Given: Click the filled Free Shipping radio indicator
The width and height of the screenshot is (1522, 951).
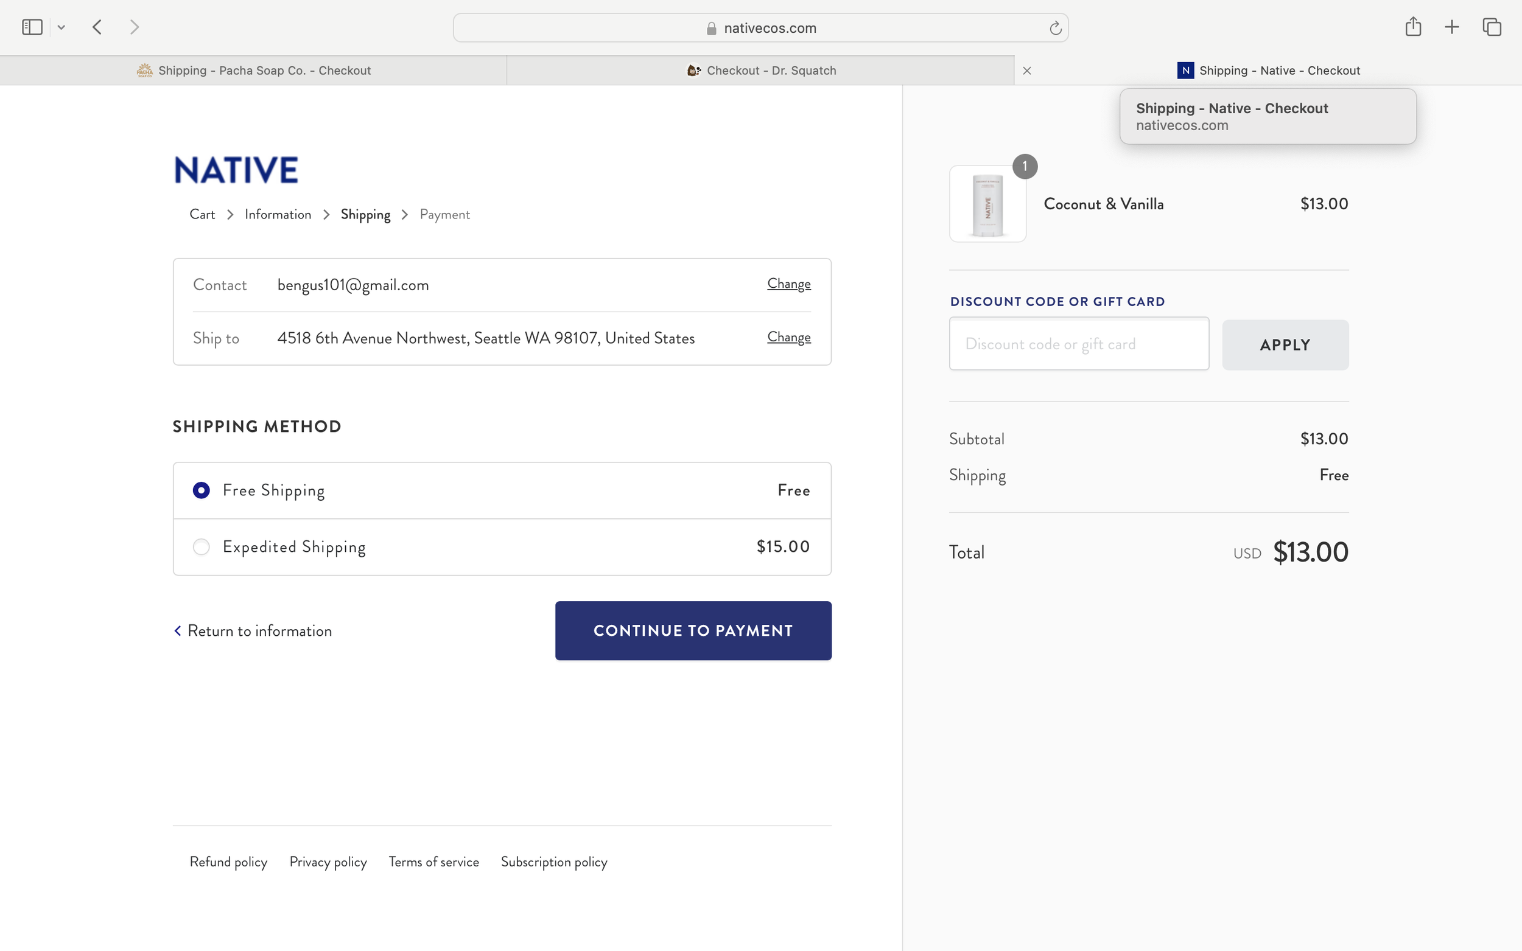Looking at the screenshot, I should 201,489.
